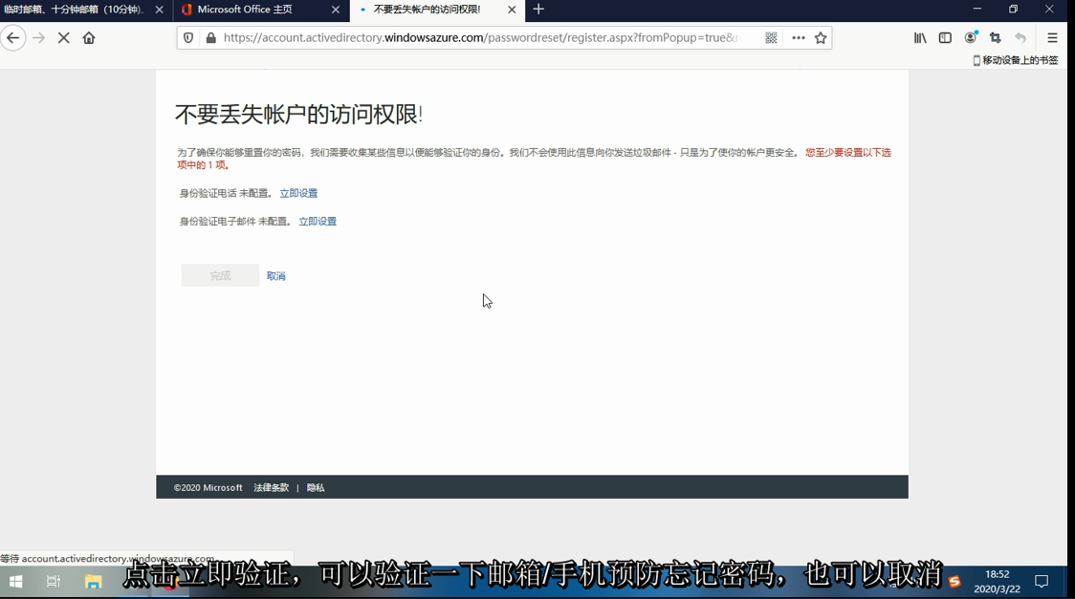Close the temporary mailbox tab
Screen dimensions: 1075x599
click(159, 10)
